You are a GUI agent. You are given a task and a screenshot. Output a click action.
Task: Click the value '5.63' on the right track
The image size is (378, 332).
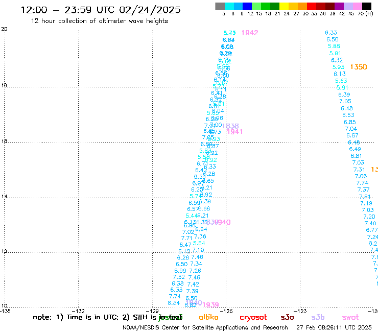[341, 81]
